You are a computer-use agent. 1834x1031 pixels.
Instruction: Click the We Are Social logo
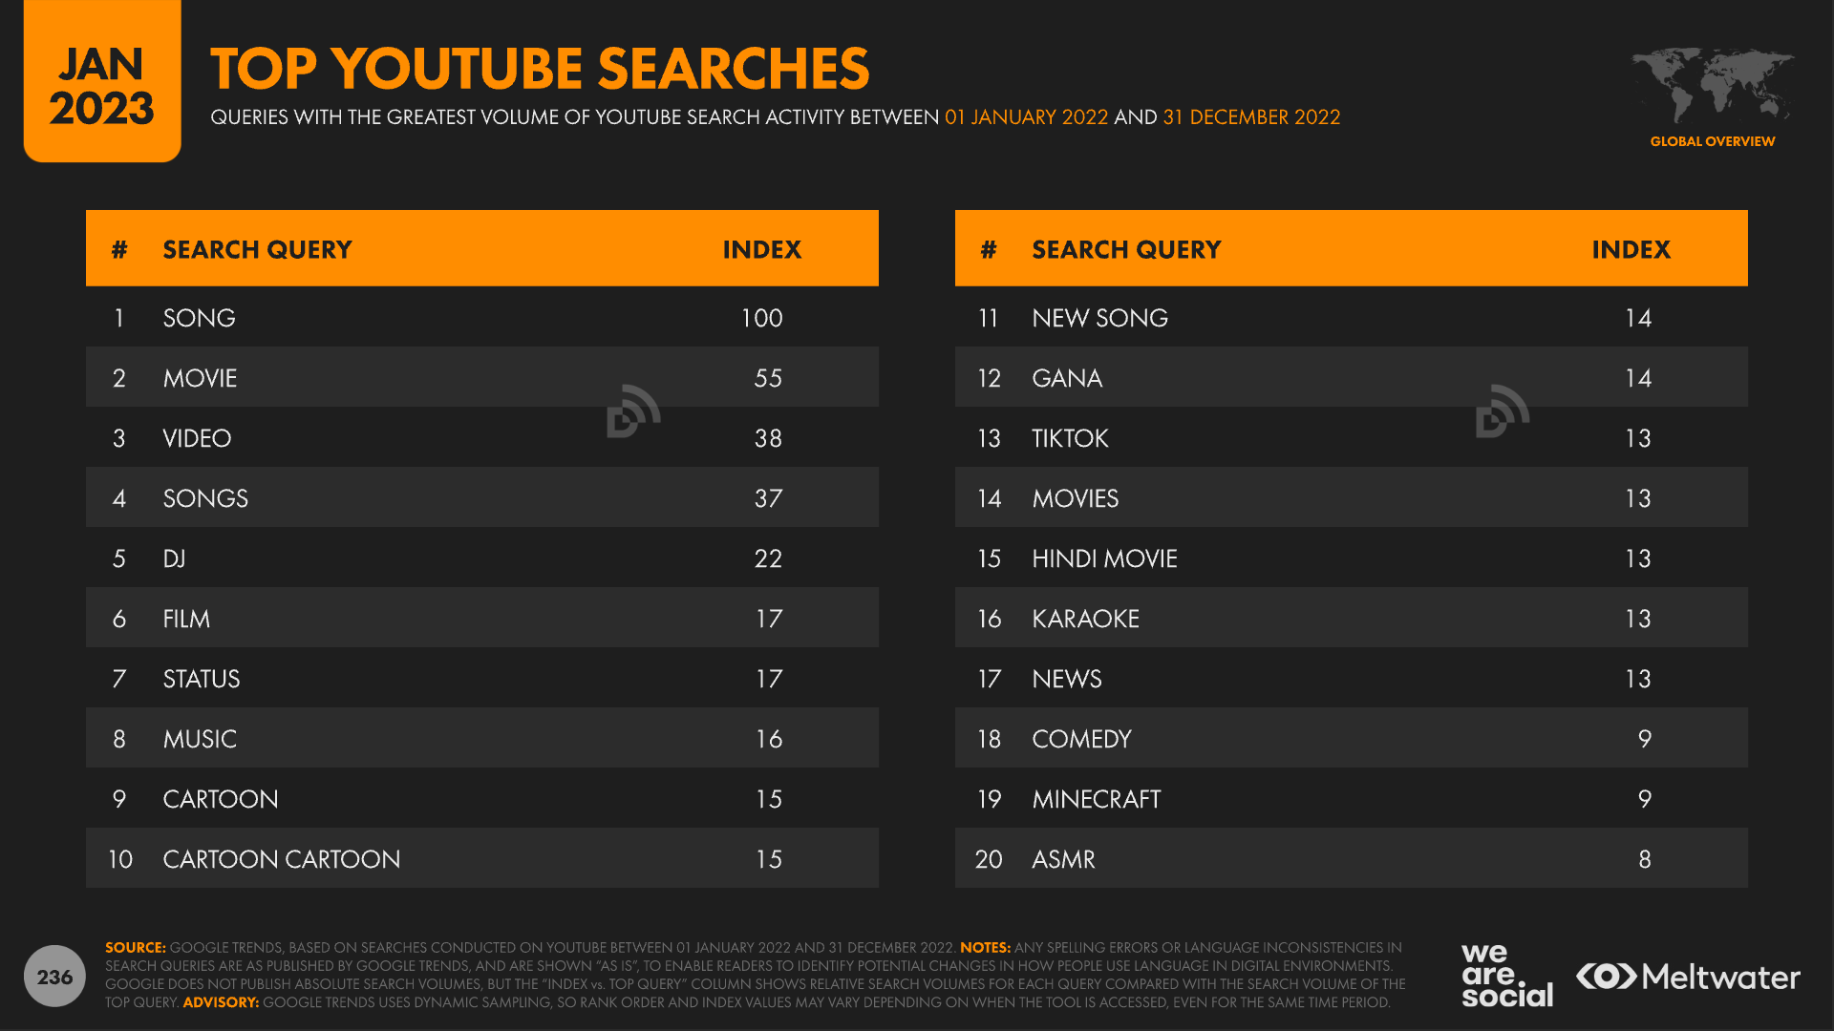point(1506,976)
